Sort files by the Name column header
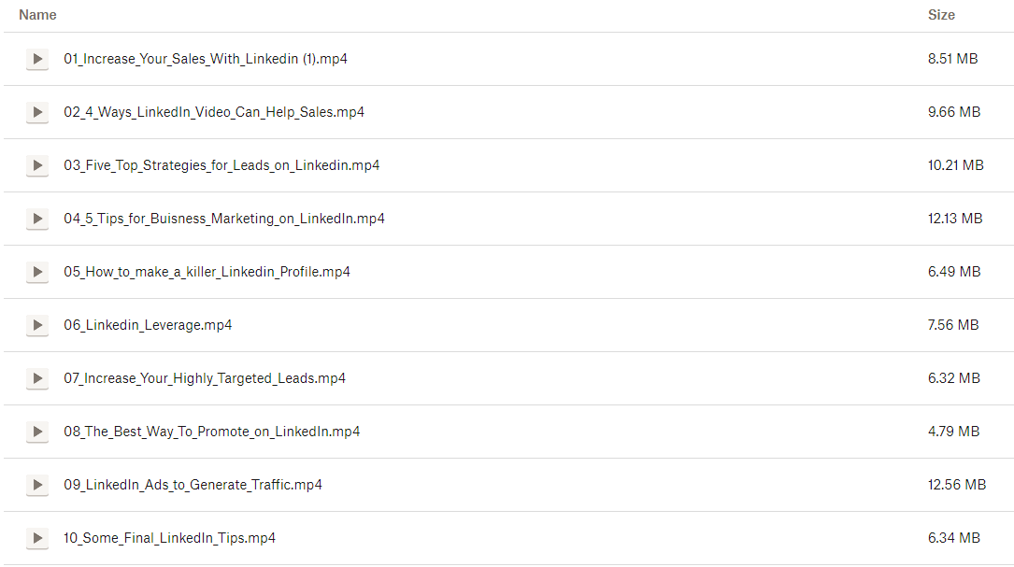 tap(37, 15)
